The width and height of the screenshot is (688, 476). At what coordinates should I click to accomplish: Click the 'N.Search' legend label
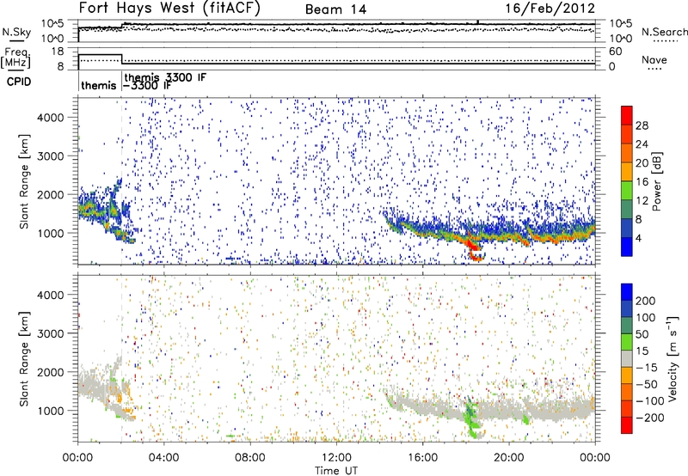(x=665, y=32)
